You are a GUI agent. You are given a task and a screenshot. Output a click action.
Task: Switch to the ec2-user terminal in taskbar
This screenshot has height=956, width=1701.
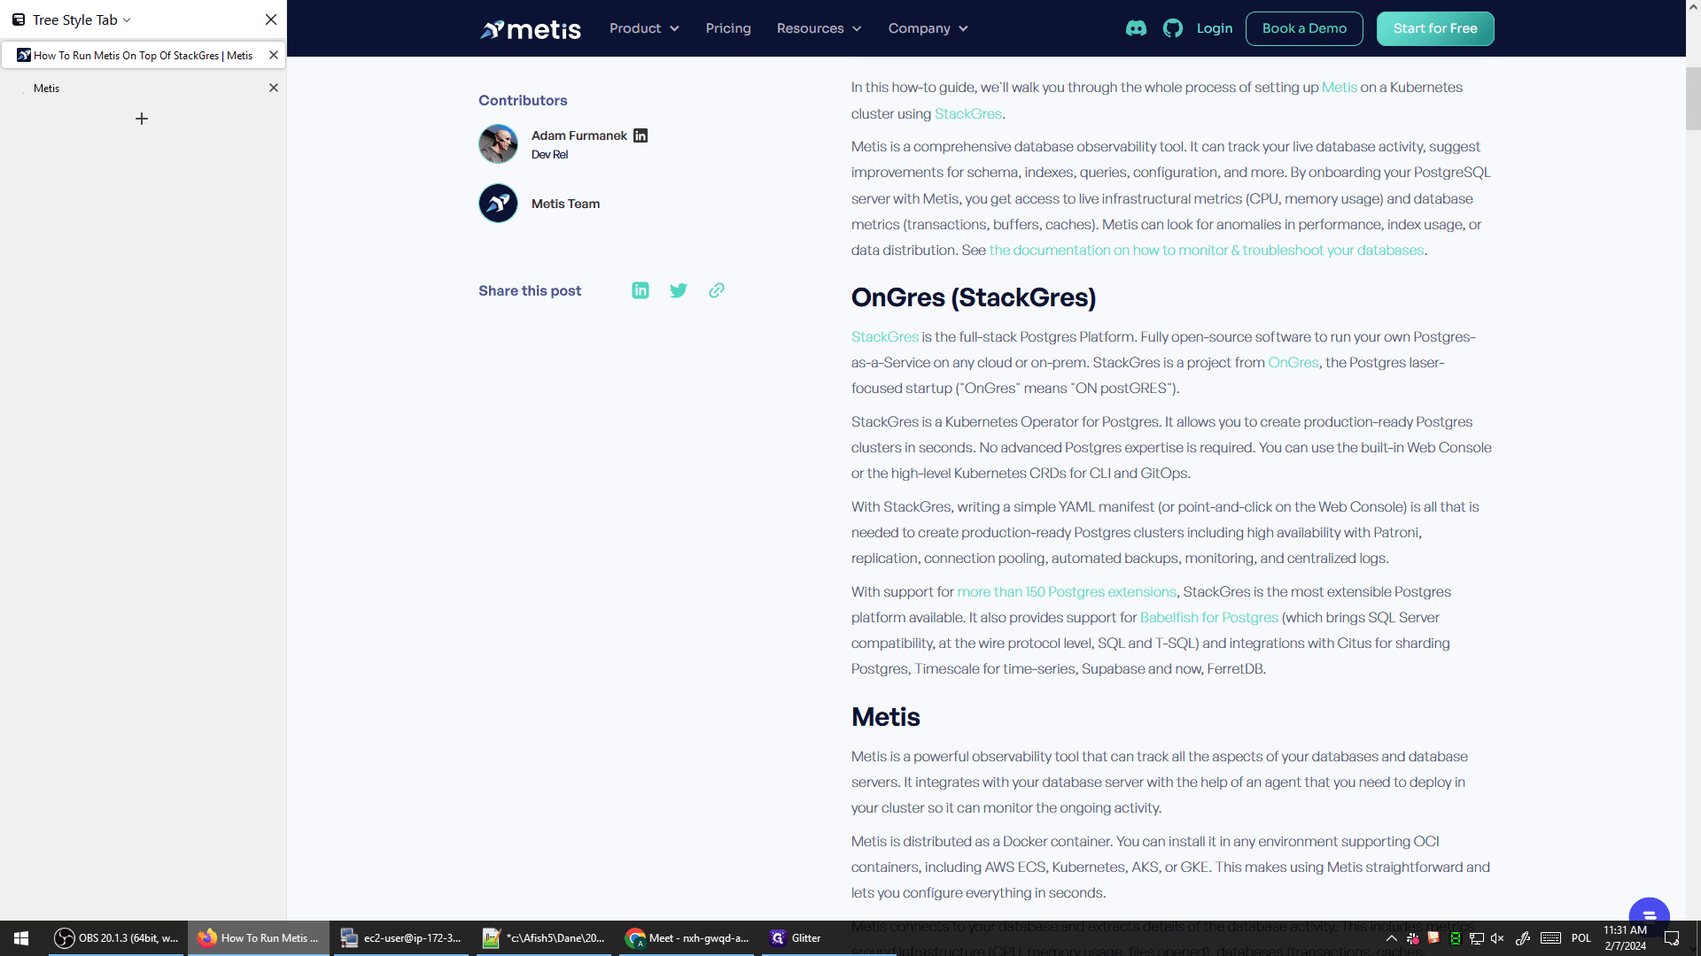(400, 938)
